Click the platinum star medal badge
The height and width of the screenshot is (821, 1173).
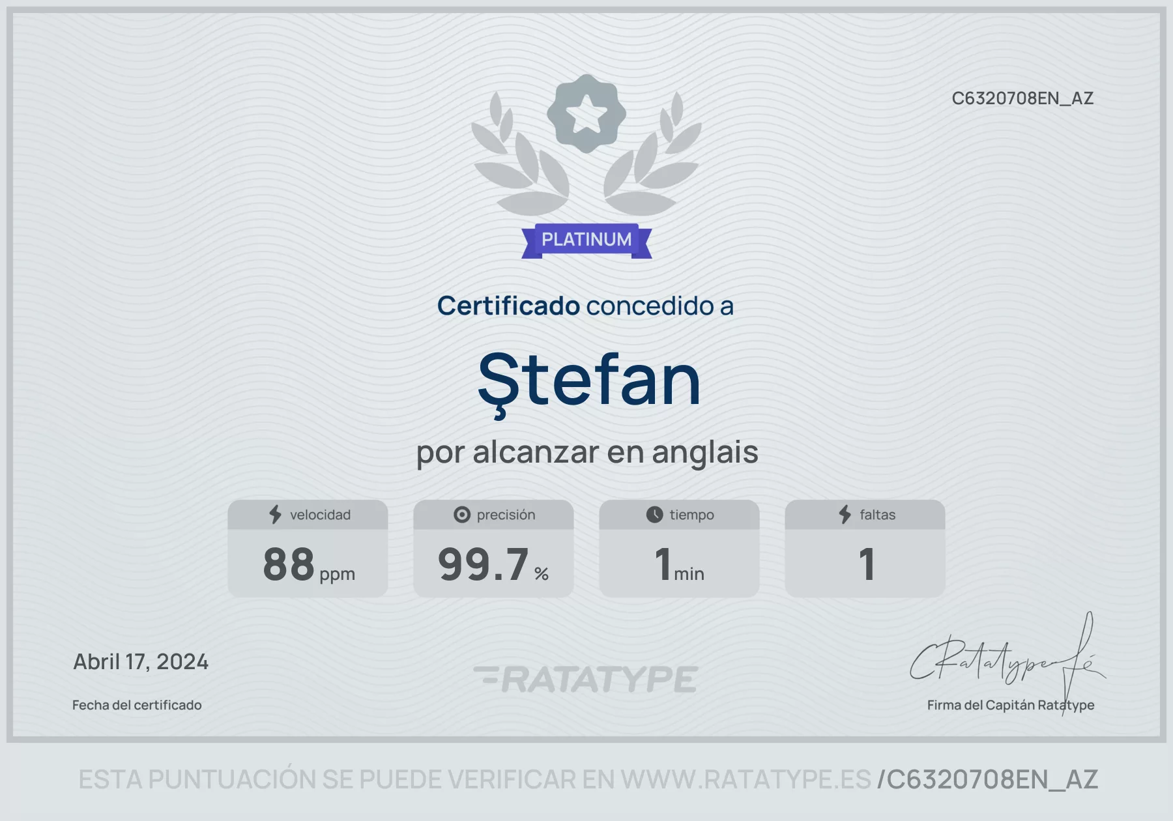[x=586, y=114]
